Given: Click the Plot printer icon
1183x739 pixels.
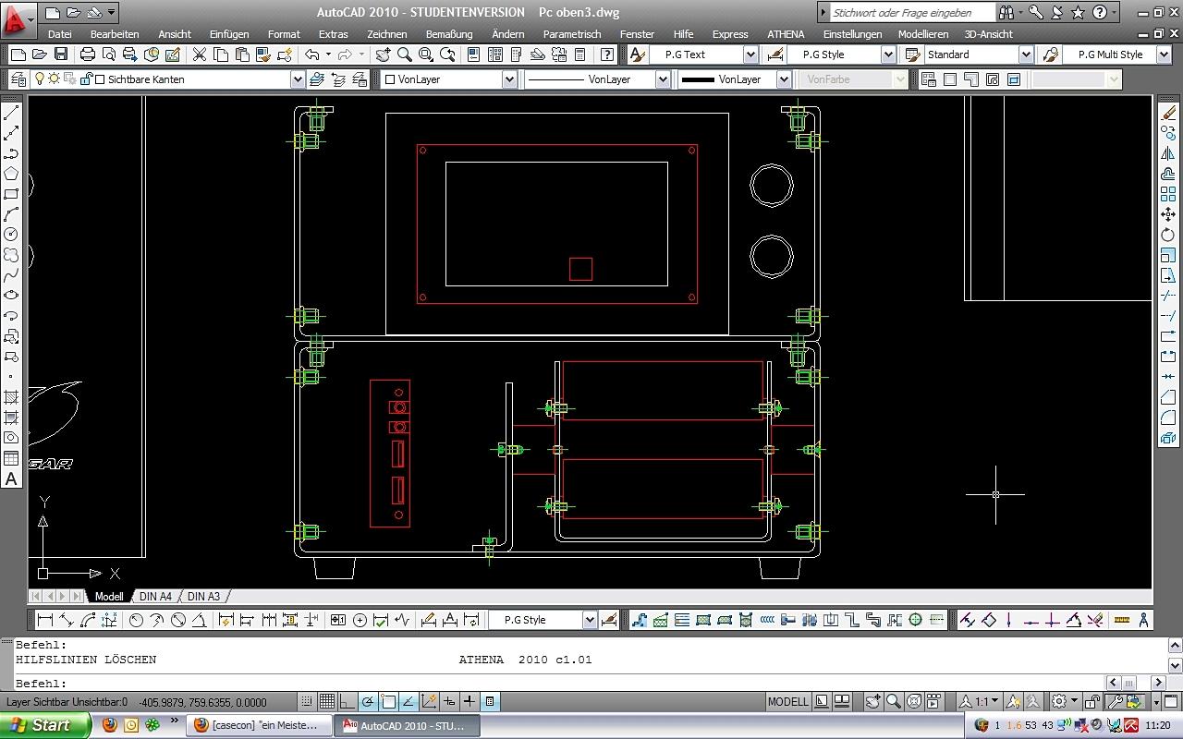Looking at the screenshot, I should click(x=88, y=55).
